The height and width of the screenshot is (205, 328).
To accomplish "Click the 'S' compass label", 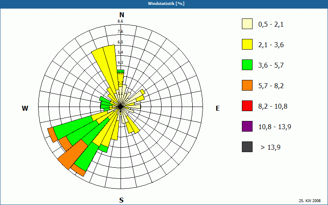I will pyautogui.click(x=121, y=200).
